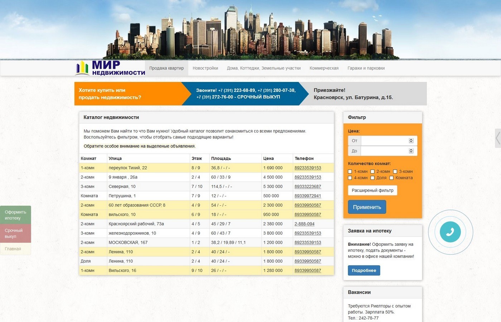Click the phone callback circle icon

[450, 232]
